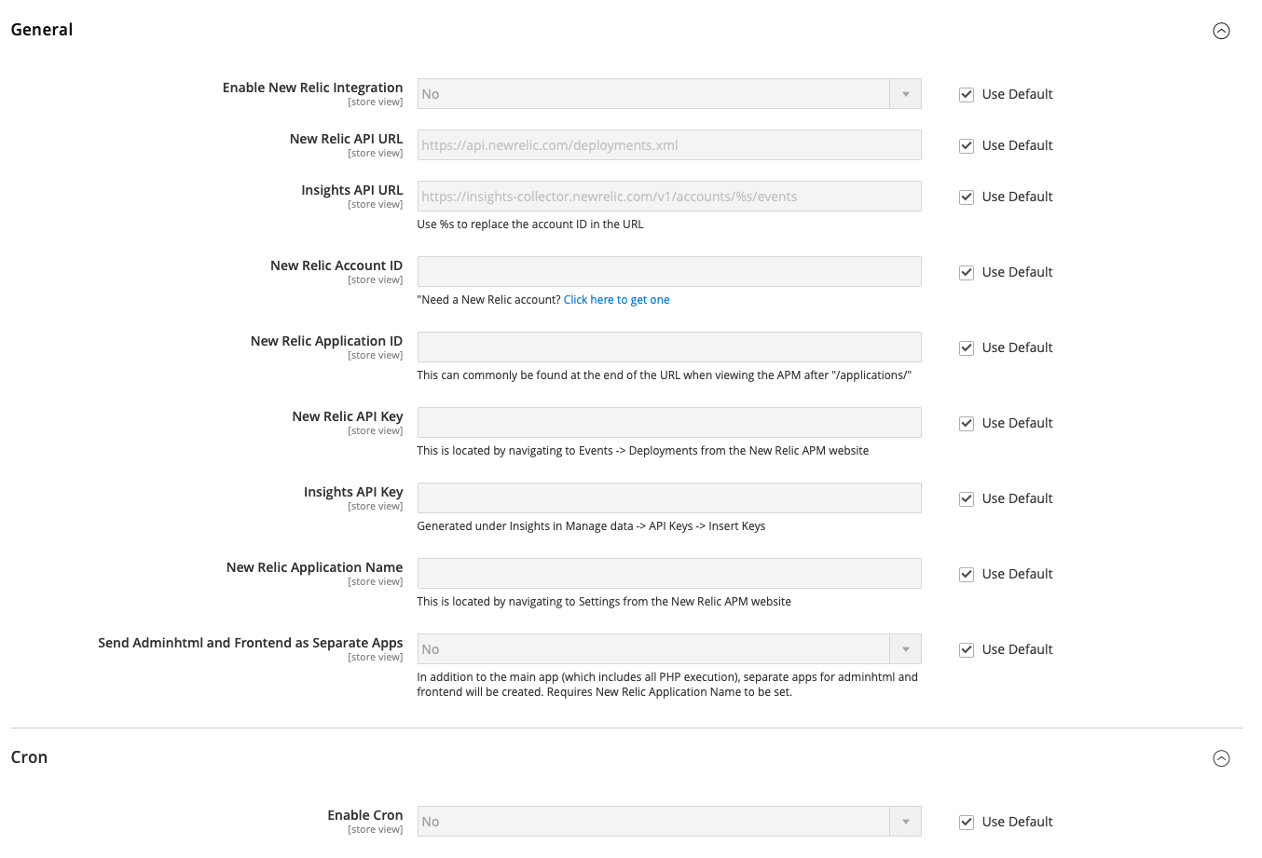Toggle Use Default beside Insights API Key
This screenshot has height=858, width=1262.
[967, 498]
